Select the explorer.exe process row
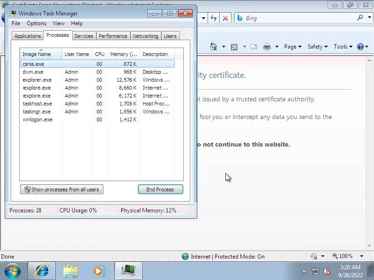This screenshot has width=374, height=280. (x=98, y=80)
